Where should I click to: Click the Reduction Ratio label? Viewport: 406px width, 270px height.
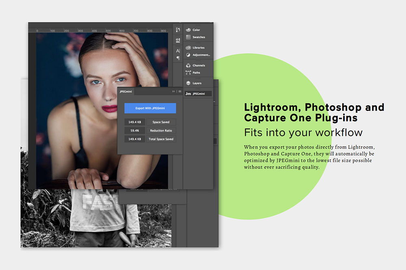coord(162,131)
